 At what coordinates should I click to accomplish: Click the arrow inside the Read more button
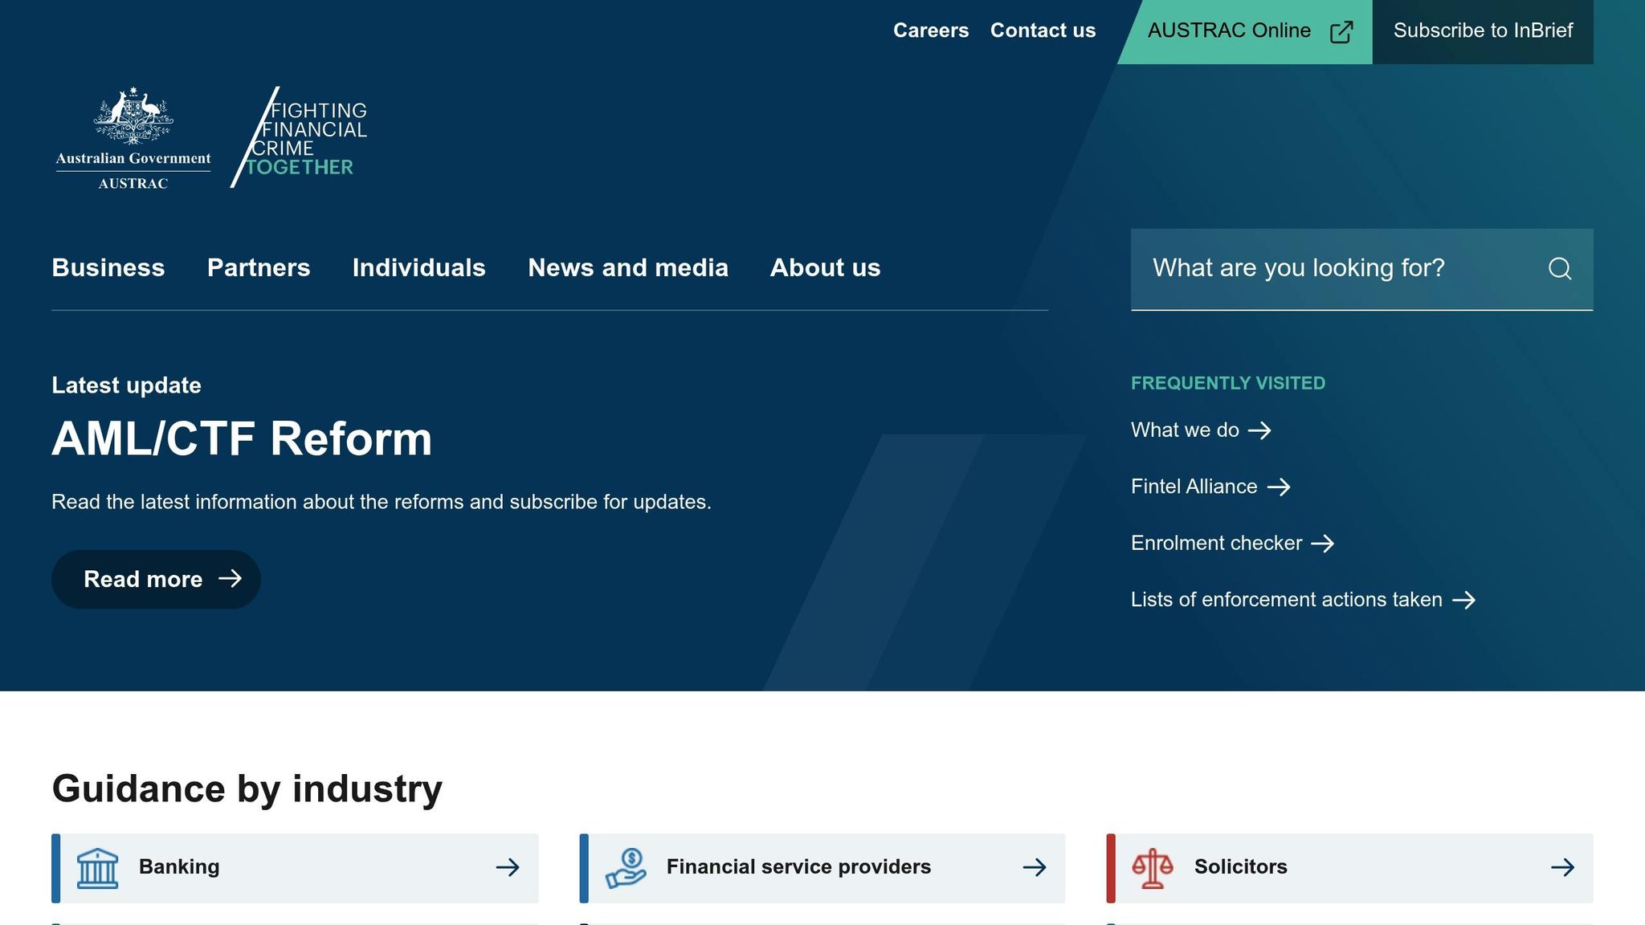(231, 578)
